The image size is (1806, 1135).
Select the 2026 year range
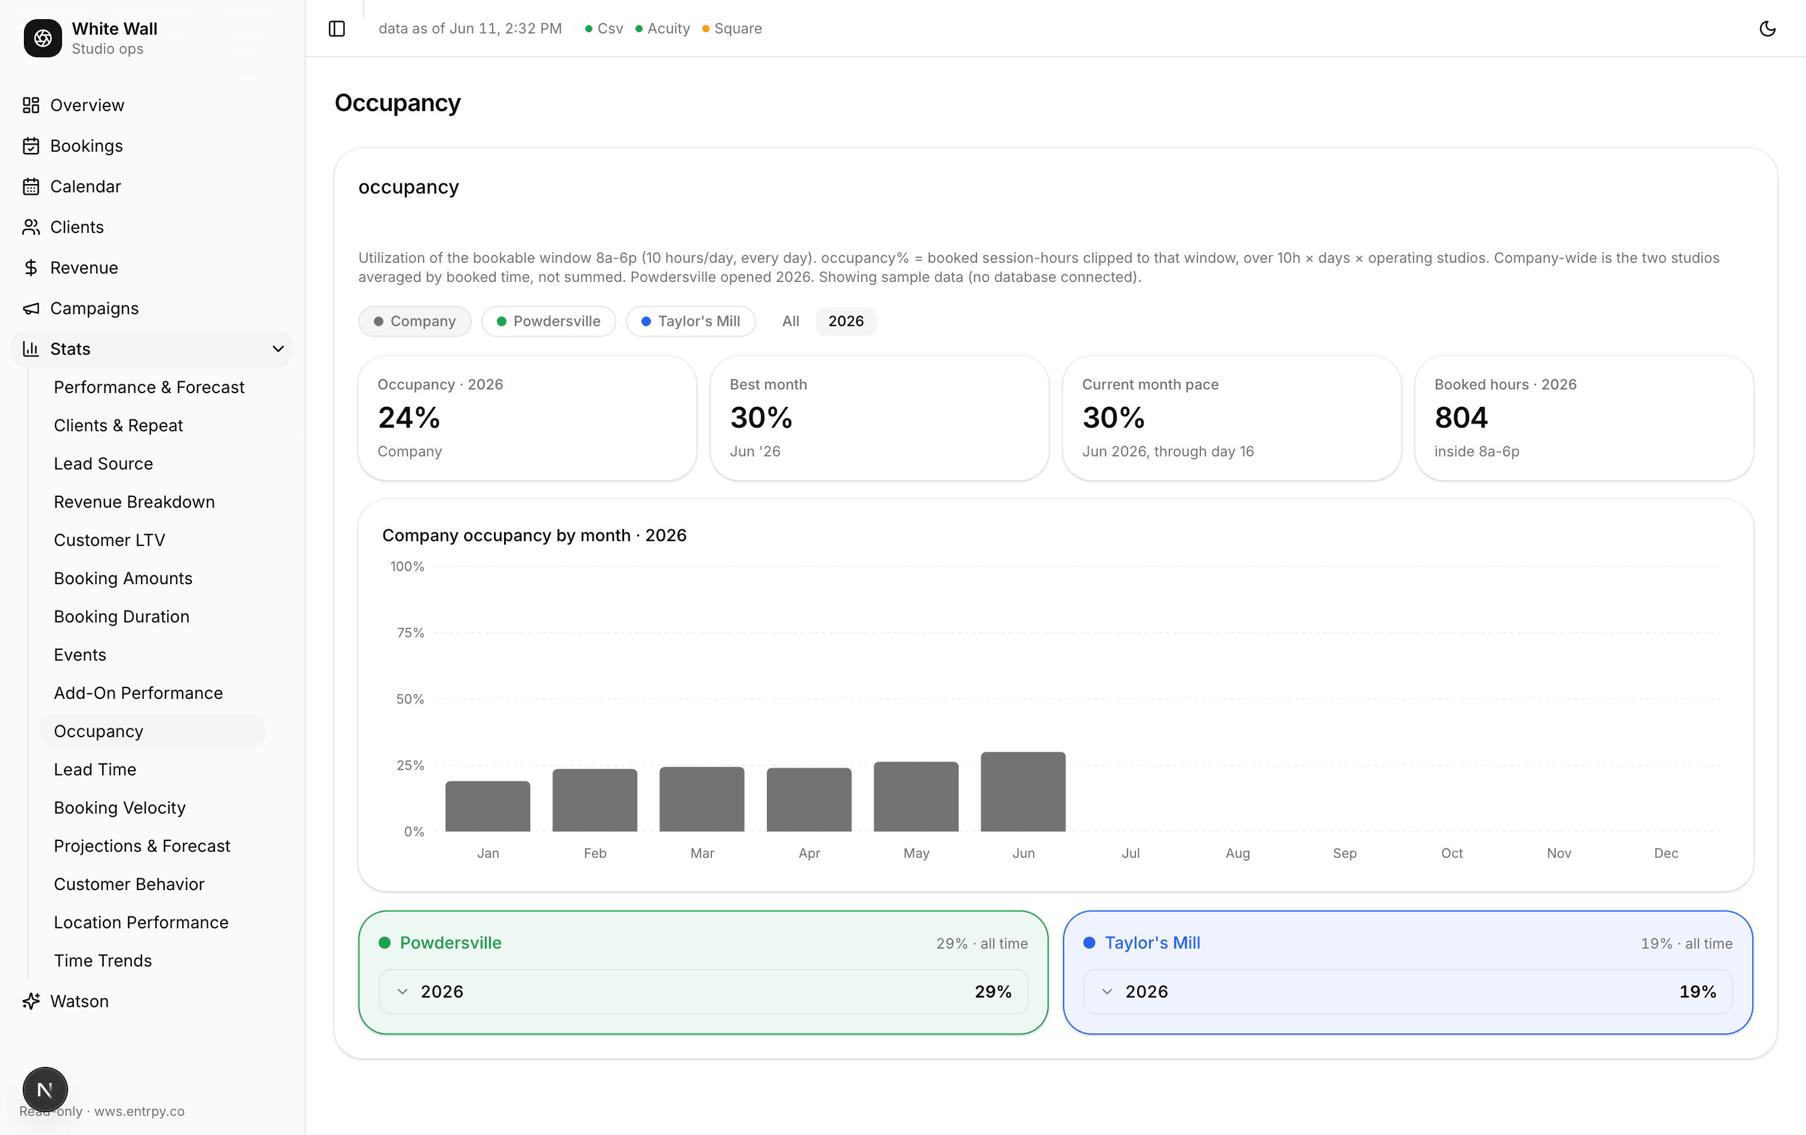click(845, 321)
